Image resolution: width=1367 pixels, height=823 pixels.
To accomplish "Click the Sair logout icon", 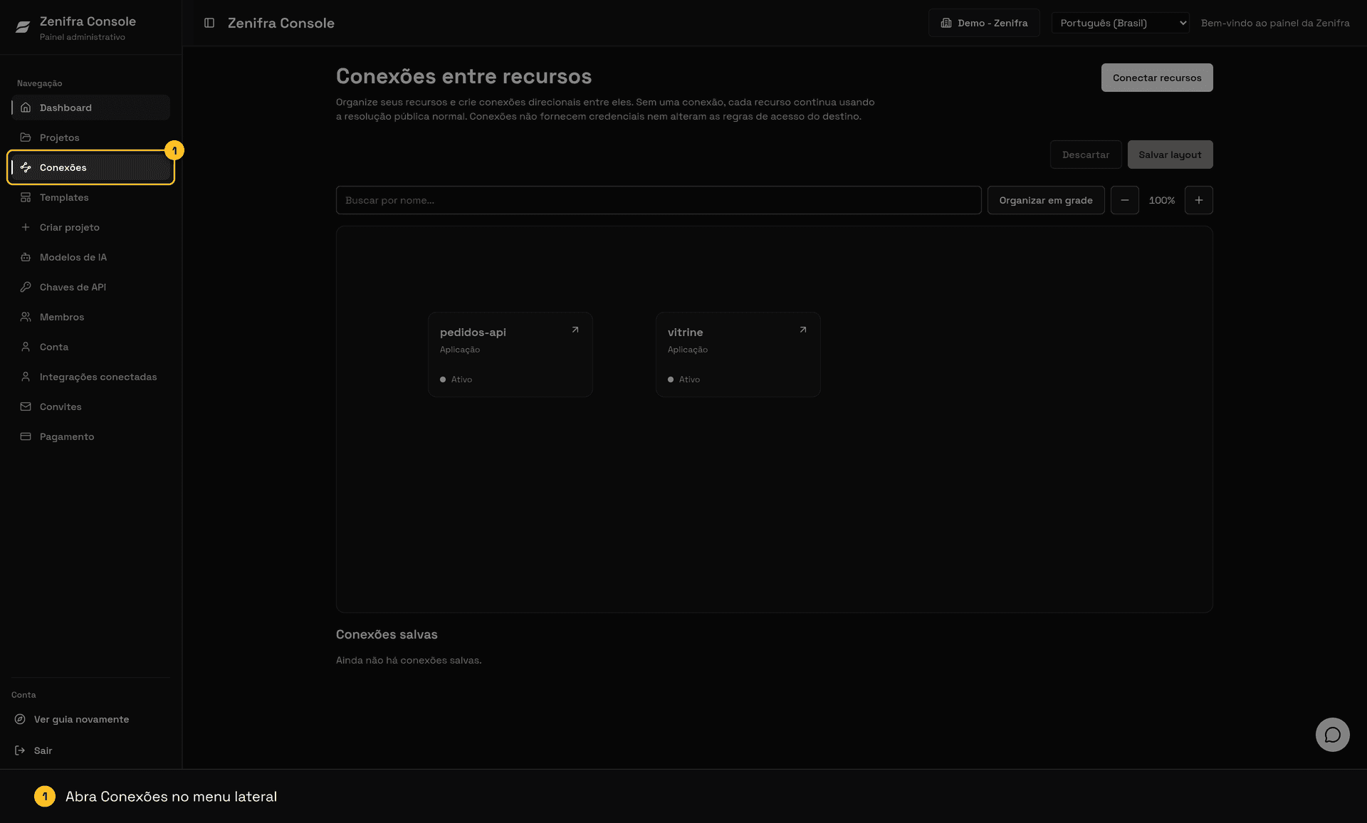I will pos(20,750).
